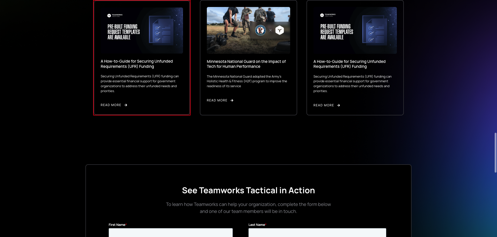Open the Minnesota National Guard article

click(x=217, y=100)
